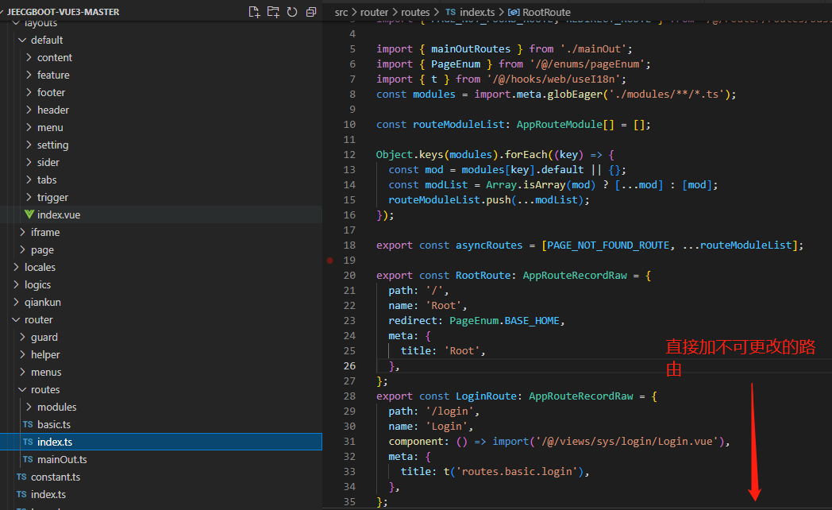The height and width of the screenshot is (510, 832).
Task: Expand the trigger folder
Action: [29, 198]
